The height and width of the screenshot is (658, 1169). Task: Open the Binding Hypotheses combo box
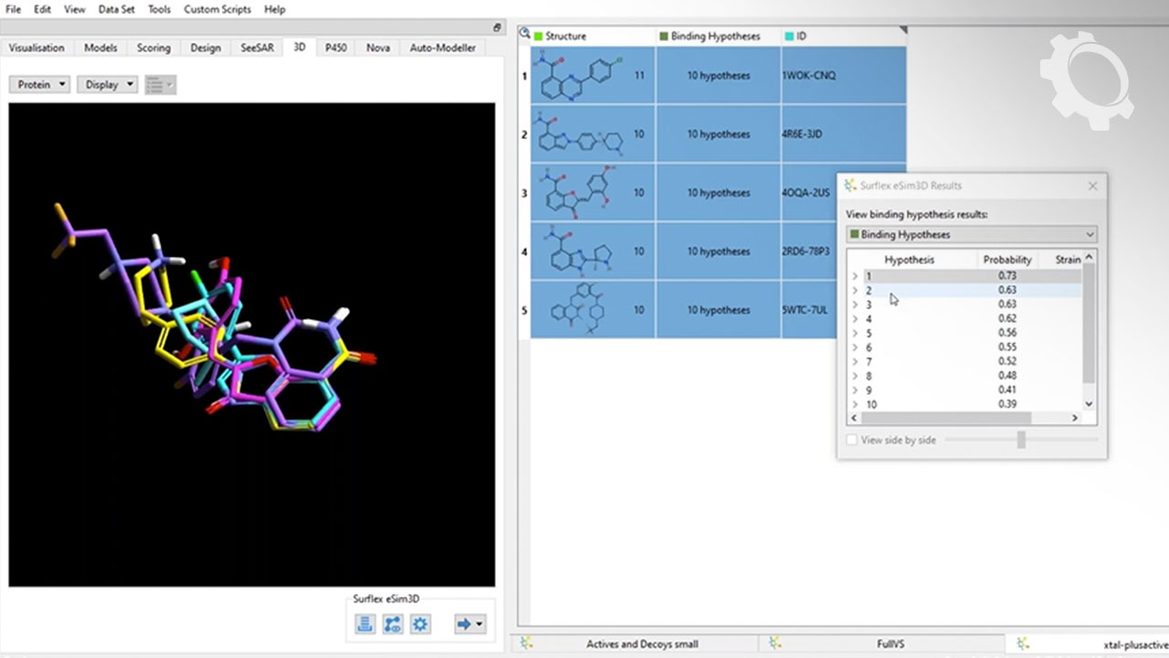[972, 235]
